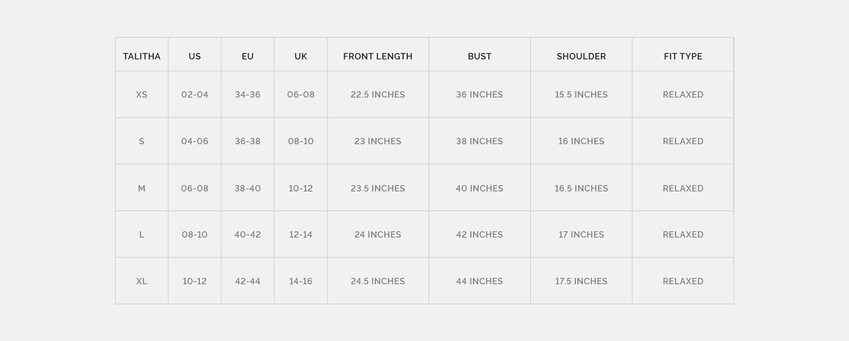The height and width of the screenshot is (341, 849).
Task: Click the 22.5 INCHES front length cell
Action: pyautogui.click(x=378, y=94)
